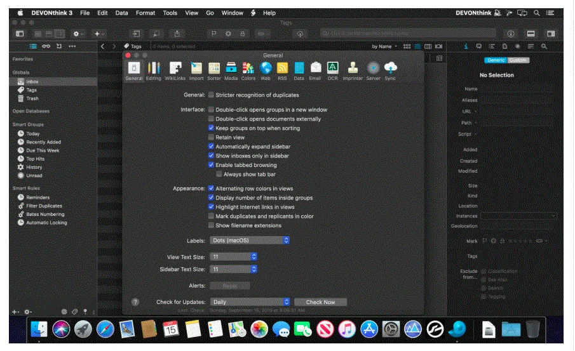Screen dimensions: 575x351
Task: Open the Import preferences pane
Action: [196, 70]
